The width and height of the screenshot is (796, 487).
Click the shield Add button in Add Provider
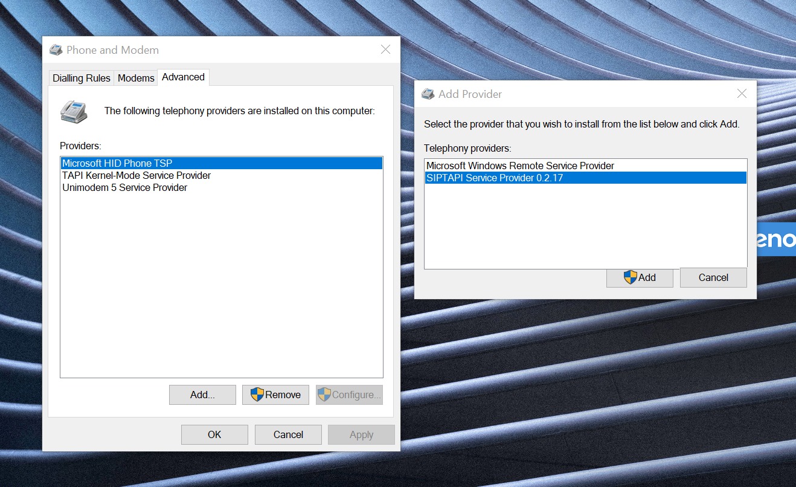(x=640, y=277)
